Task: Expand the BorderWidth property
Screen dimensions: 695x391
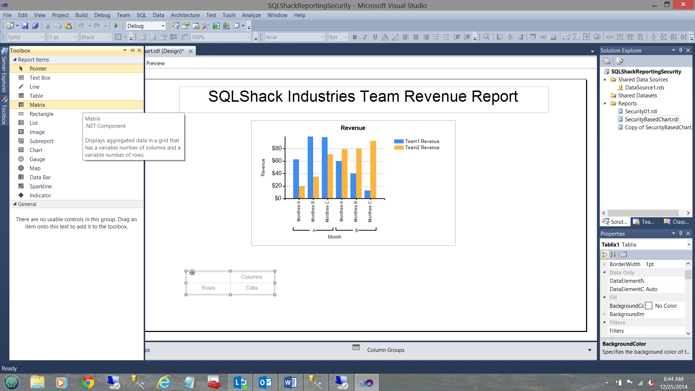Action: pyautogui.click(x=604, y=264)
